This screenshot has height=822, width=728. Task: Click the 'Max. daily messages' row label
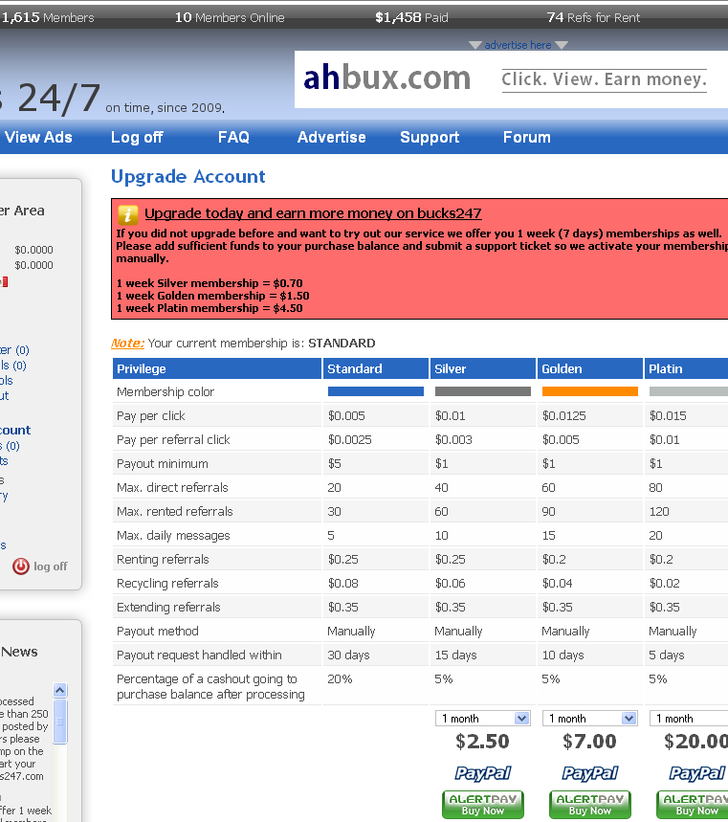[x=173, y=536]
